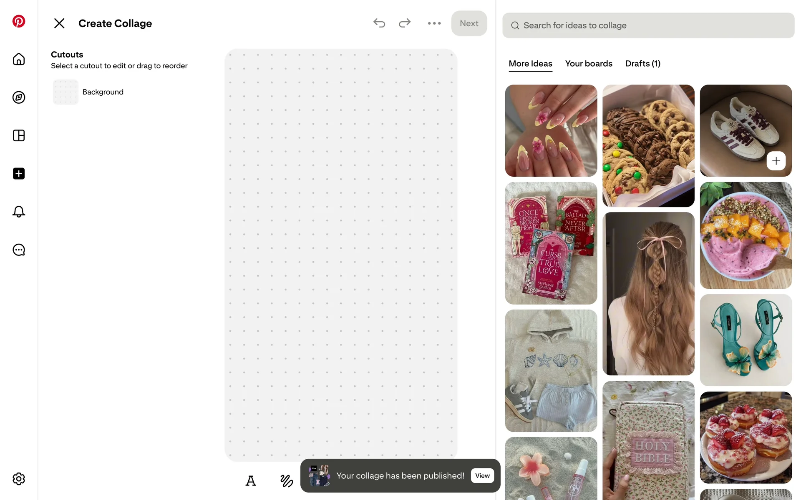Select the text tool icon
This screenshot has width=801, height=500.
point(251,481)
